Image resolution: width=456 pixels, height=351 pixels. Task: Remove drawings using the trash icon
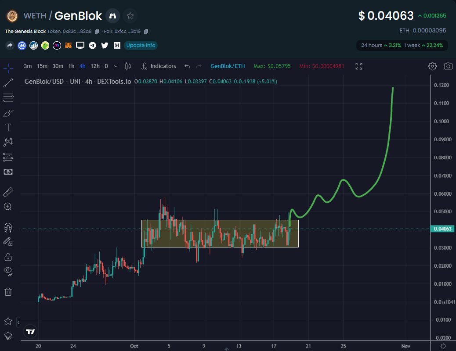pos(8,291)
